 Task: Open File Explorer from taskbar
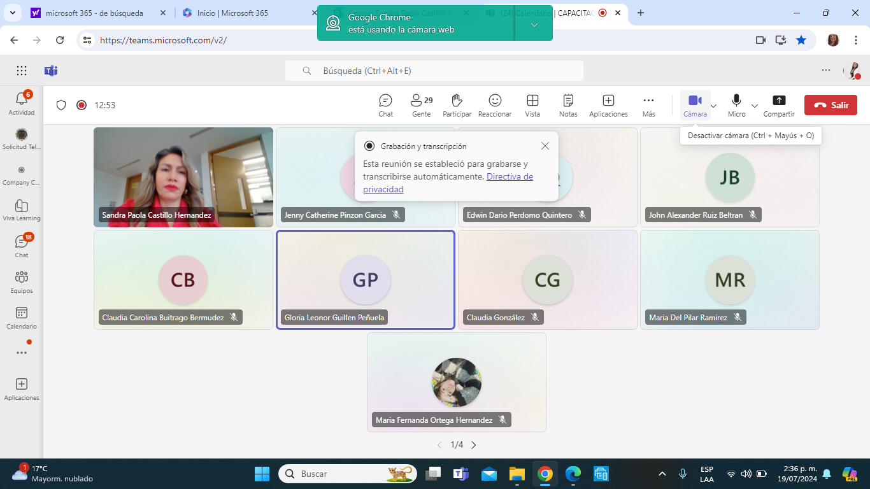coord(517,474)
